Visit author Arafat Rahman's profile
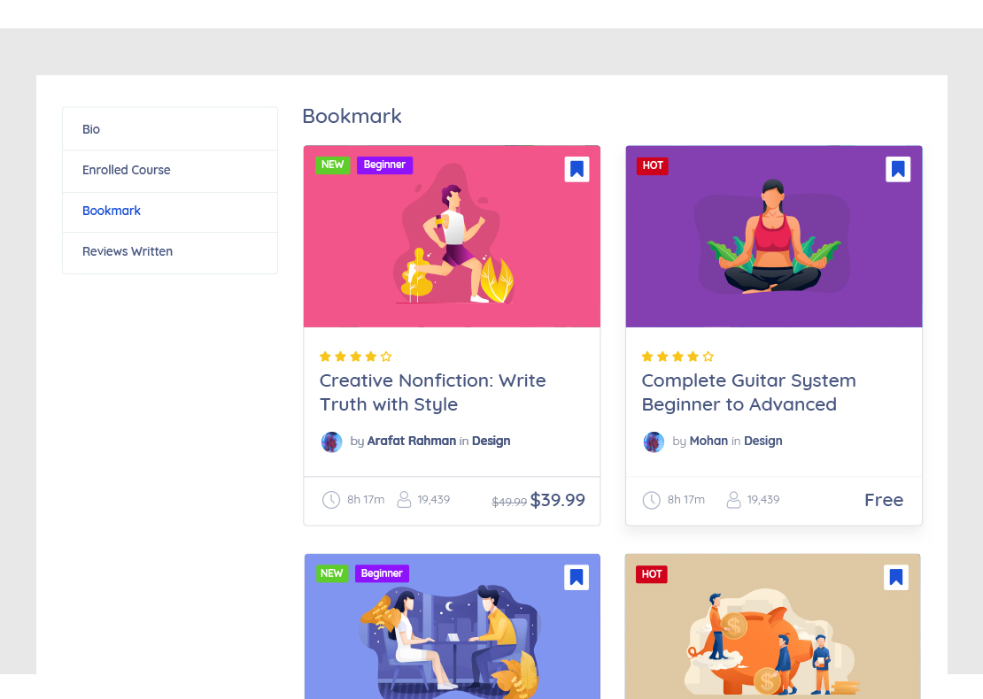 pos(411,441)
